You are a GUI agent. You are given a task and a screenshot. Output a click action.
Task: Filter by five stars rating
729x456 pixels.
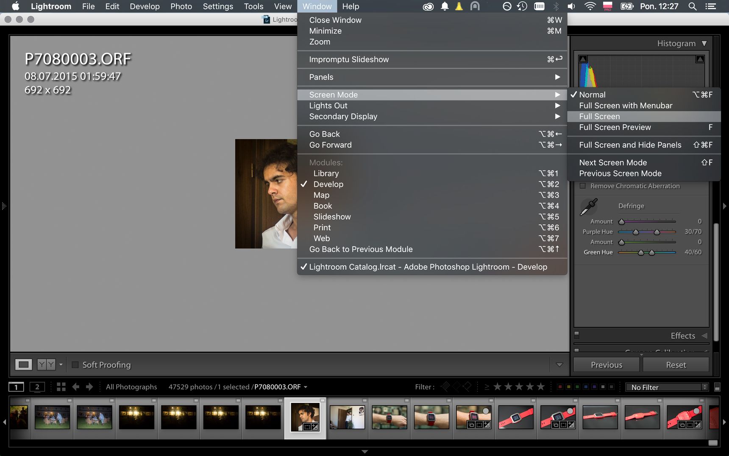(x=541, y=386)
